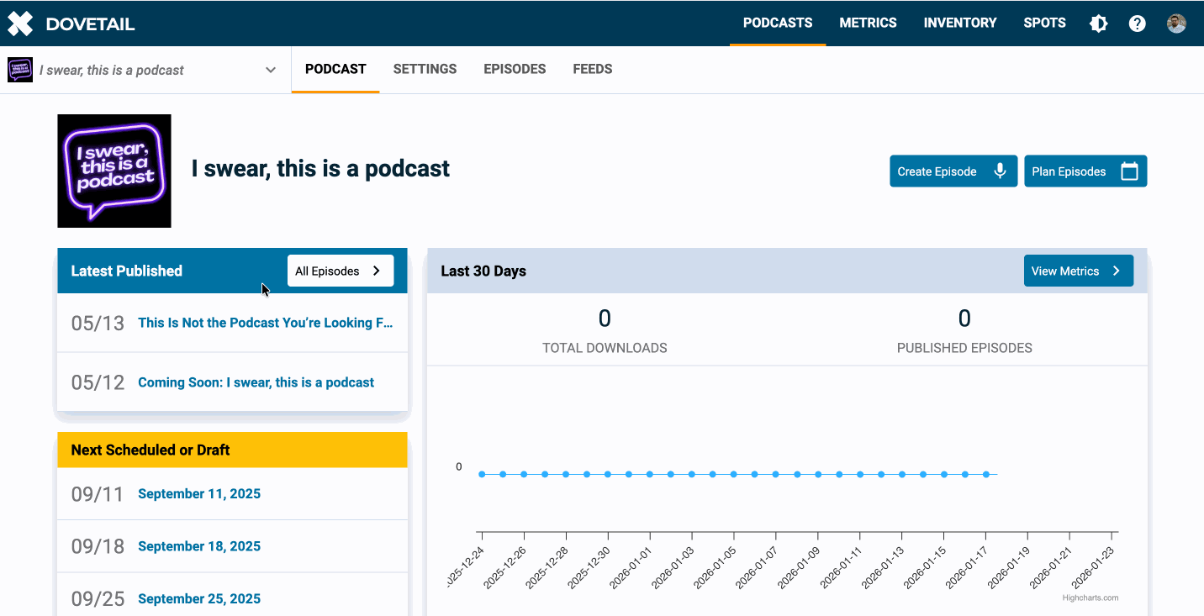Open Spots in the top navigation
1204x616 pixels.
tap(1044, 23)
